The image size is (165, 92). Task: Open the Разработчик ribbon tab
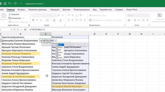point(106,10)
